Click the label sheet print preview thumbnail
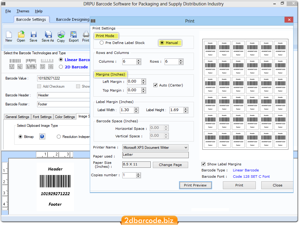Screen dimensions: 299x225 245,94
